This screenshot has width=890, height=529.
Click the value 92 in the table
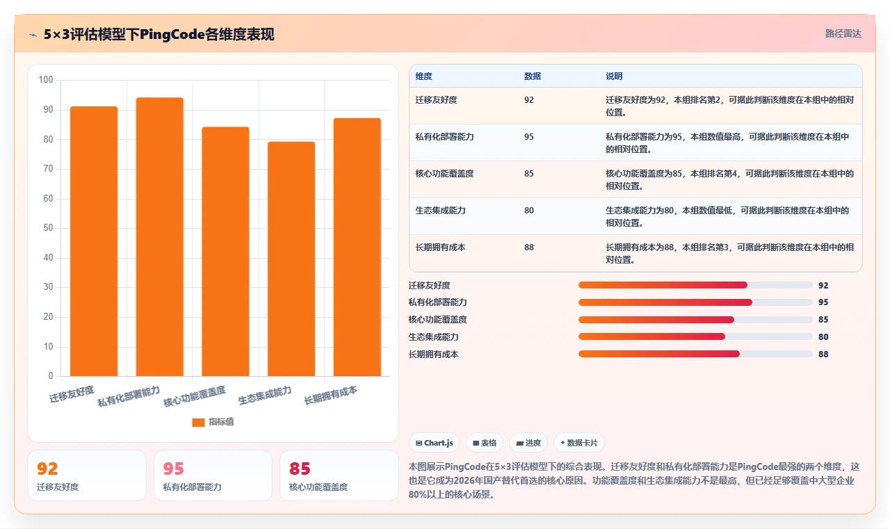pos(529,100)
